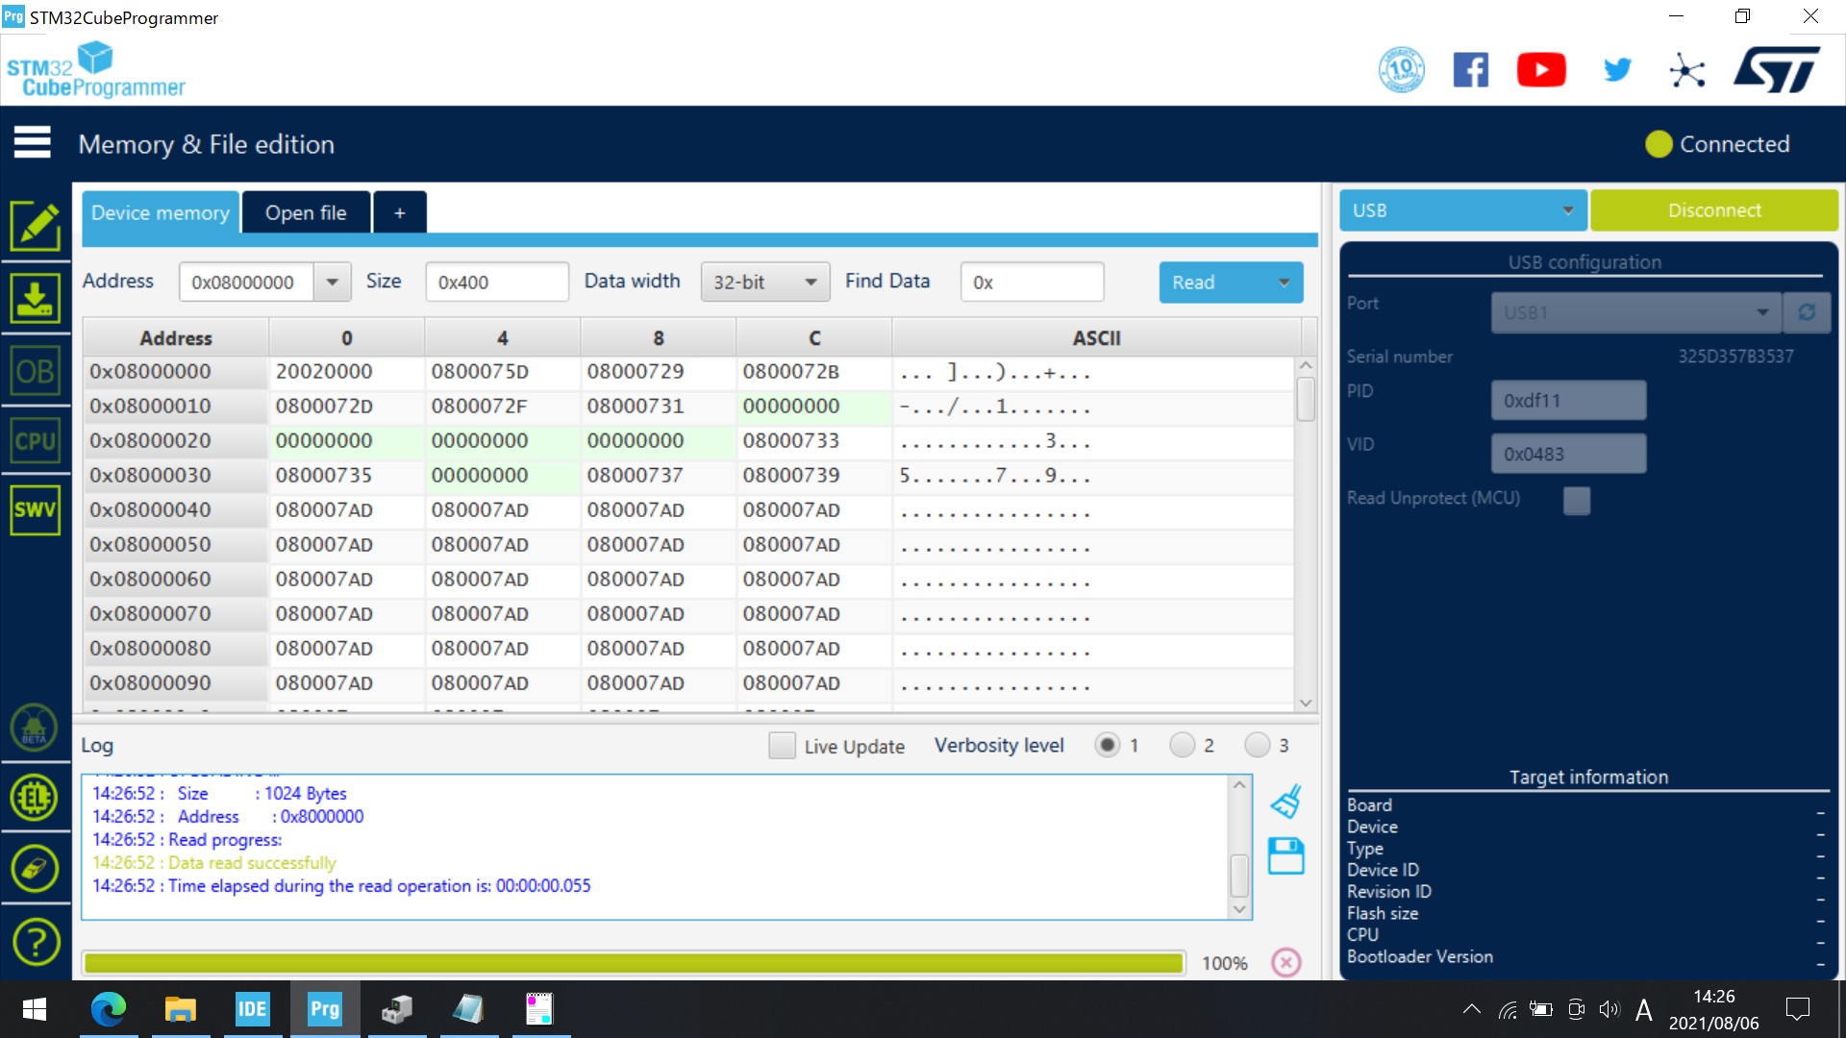Click the PID field 0xdf11
This screenshot has height=1038, width=1846.
point(1568,400)
